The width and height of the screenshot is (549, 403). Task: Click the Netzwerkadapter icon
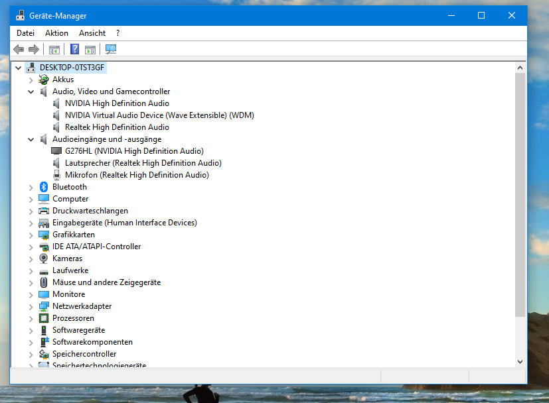tap(43, 306)
